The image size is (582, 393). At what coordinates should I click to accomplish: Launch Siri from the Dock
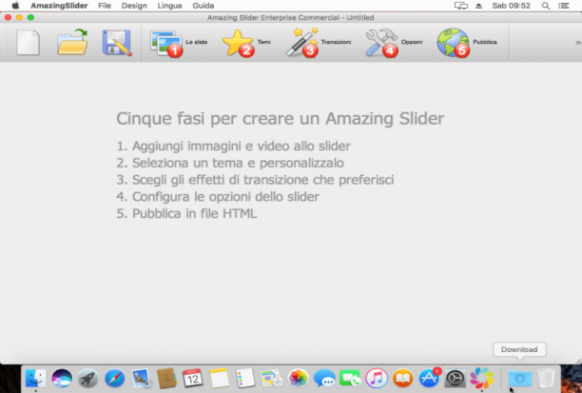62,379
